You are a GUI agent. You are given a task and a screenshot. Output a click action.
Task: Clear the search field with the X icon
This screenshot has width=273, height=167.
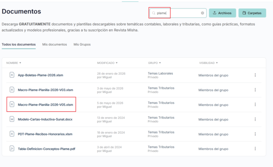click(x=202, y=13)
